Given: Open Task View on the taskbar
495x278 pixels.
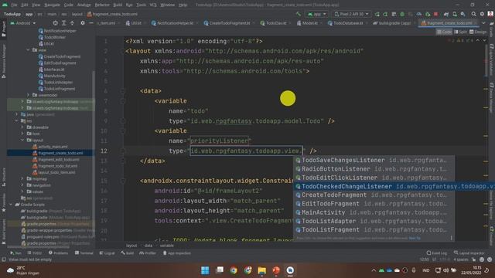Looking at the screenshot, I should click(220, 270).
